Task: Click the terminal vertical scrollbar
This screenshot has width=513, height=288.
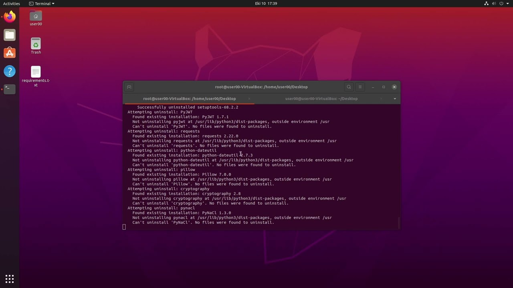Action: 399,222
